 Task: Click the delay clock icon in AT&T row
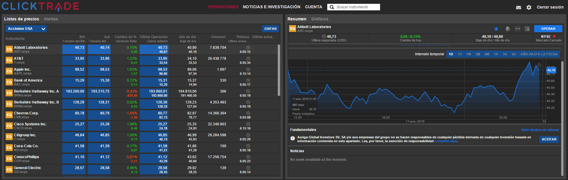click(x=248, y=59)
